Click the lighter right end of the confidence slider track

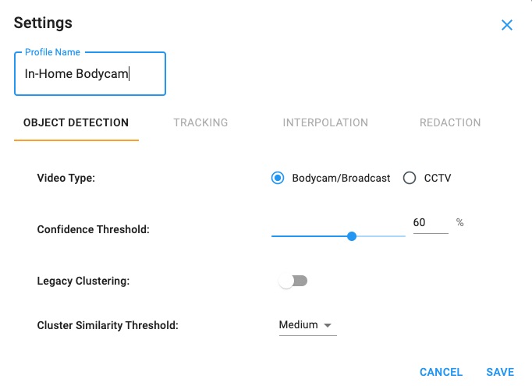[x=382, y=235]
